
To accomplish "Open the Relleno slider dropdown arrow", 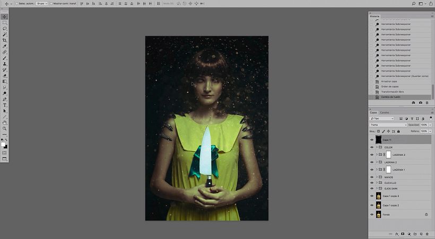I will pyautogui.click(x=430, y=131).
